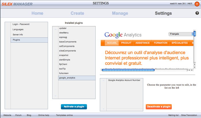This screenshot has height=118, width=201.
Task: Open the Online help link
Action: (x=44, y=115)
